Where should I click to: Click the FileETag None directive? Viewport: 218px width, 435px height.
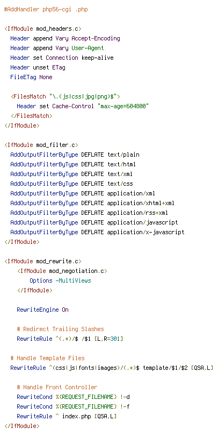coord(31,78)
